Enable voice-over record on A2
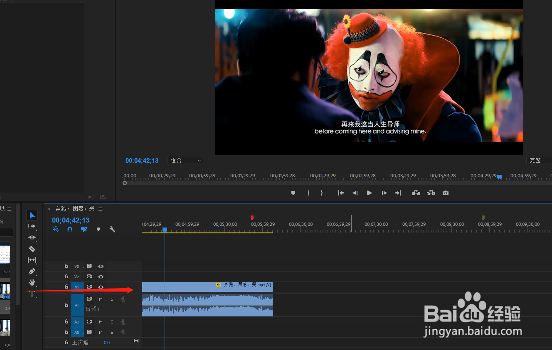552x350 pixels. (123, 322)
